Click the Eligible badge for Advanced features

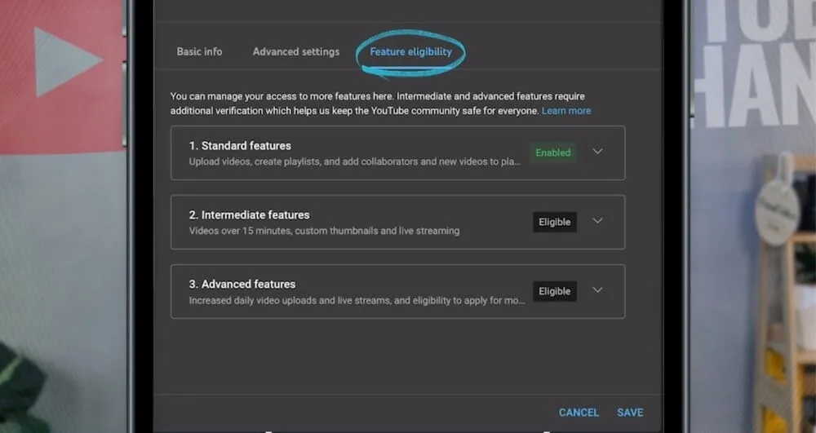click(x=554, y=291)
